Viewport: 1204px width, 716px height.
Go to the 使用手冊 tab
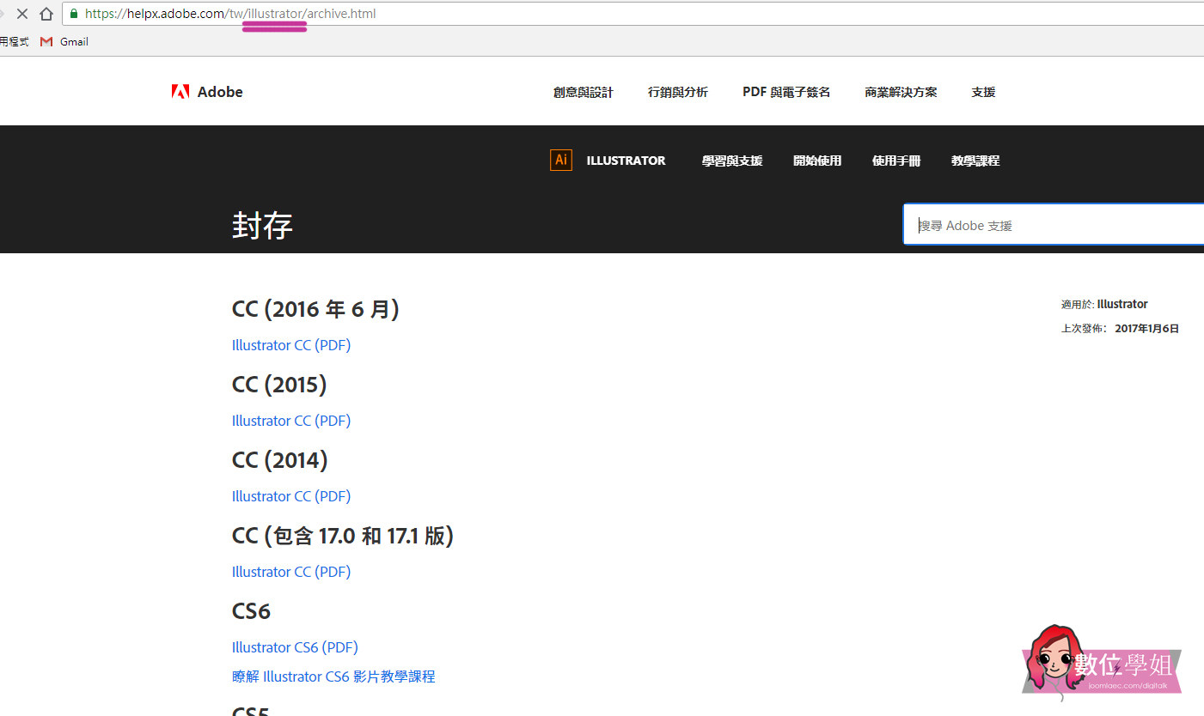click(x=895, y=161)
